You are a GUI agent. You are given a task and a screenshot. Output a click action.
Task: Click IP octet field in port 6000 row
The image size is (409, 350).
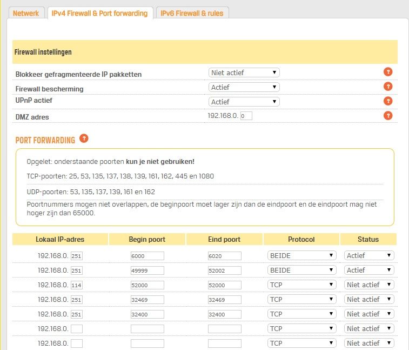[x=77, y=256]
